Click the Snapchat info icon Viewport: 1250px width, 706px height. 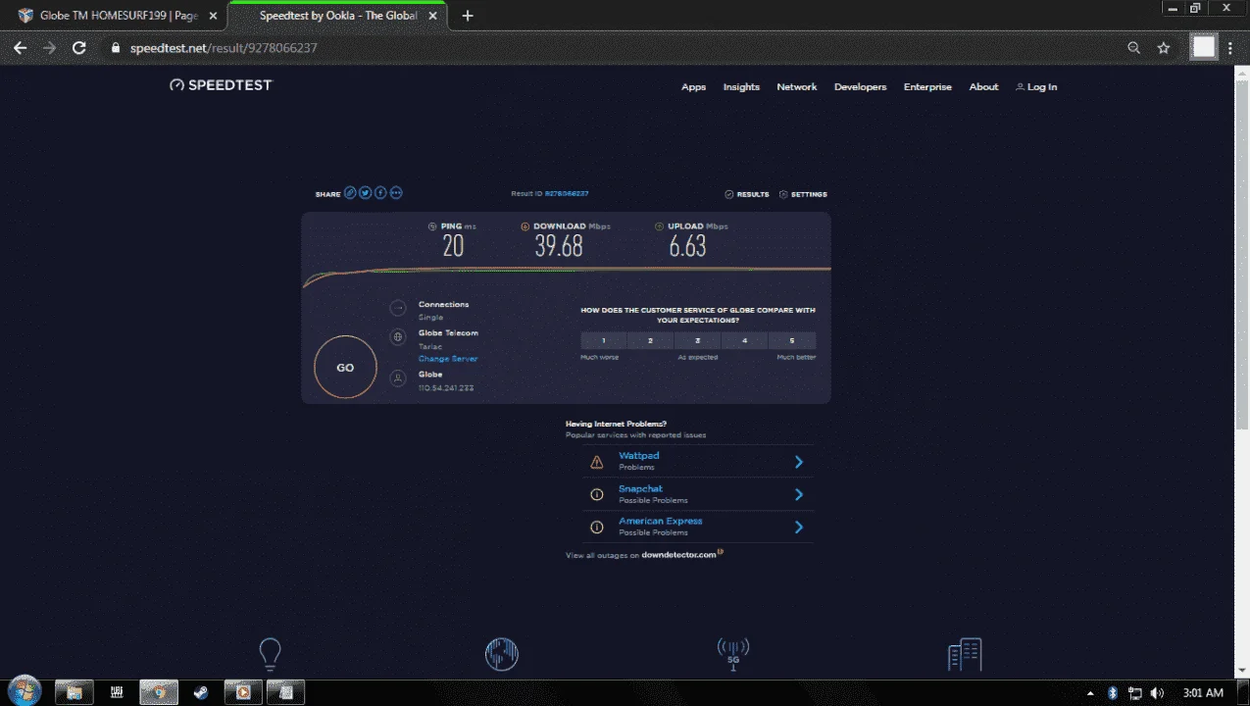click(596, 494)
